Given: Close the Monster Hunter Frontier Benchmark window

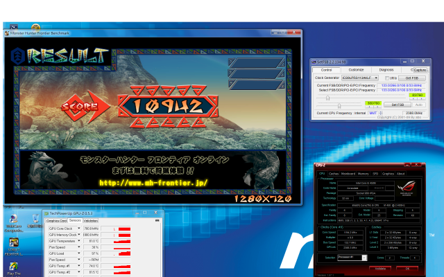Looking at the screenshot, I should 294,33.
